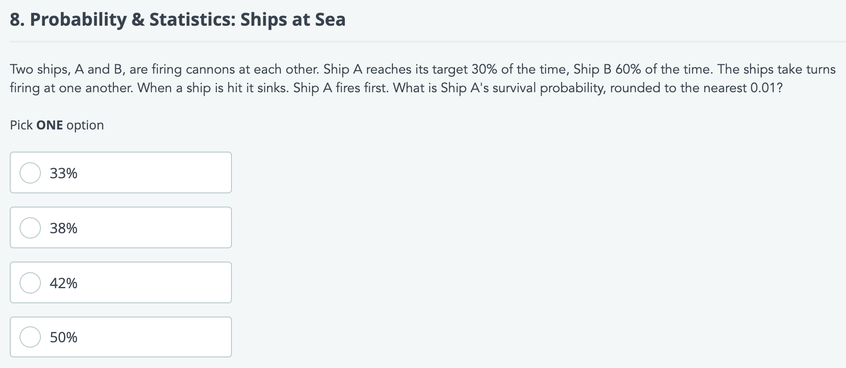Click the radio circle beside 50%
The height and width of the screenshot is (368, 846).
(x=30, y=337)
